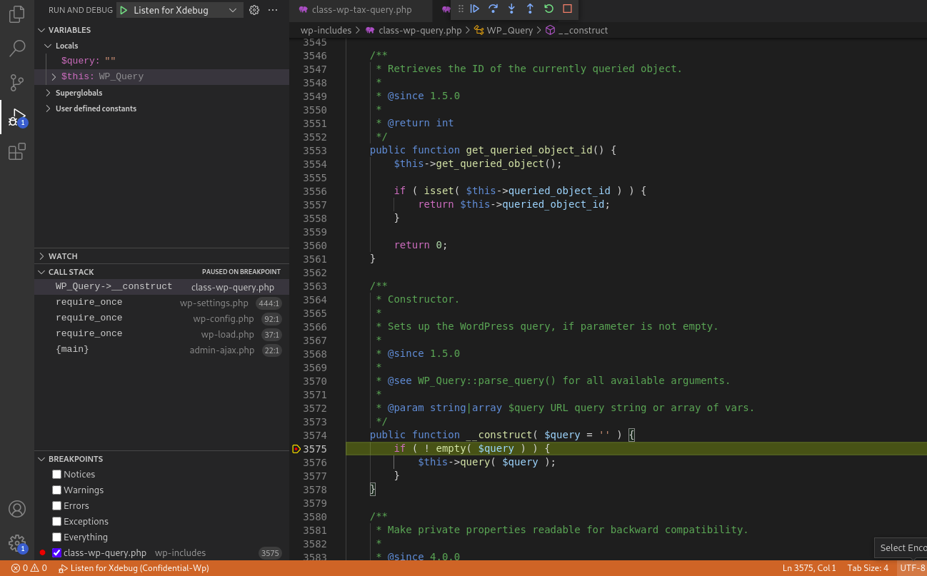
Task: Continue execution in the debug toolbar
Action: pyautogui.click(x=474, y=9)
